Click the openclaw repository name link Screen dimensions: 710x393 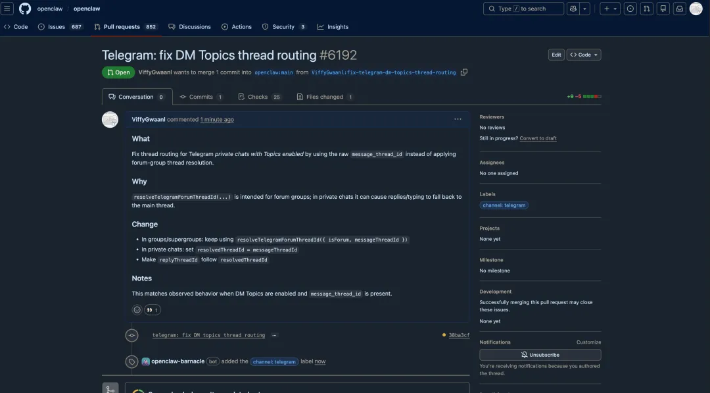(87, 9)
